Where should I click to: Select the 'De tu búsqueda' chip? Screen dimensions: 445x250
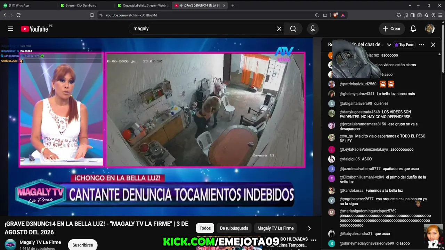(x=234, y=228)
